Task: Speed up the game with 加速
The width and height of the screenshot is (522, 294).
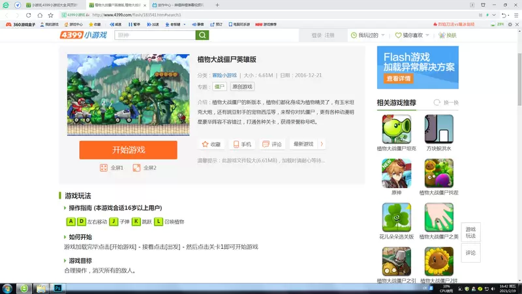Action: (153, 24)
